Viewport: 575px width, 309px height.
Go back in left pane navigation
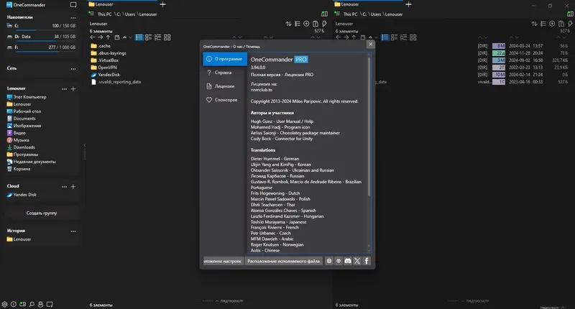click(93, 37)
